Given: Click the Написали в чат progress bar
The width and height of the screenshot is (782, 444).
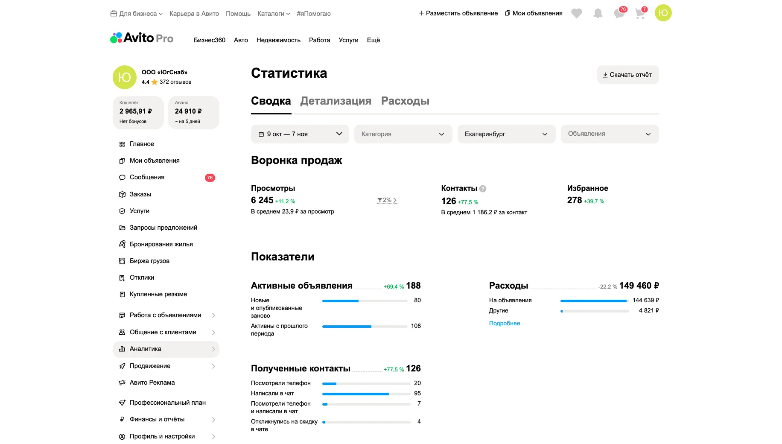Looking at the screenshot, I should pyautogui.click(x=366, y=394).
